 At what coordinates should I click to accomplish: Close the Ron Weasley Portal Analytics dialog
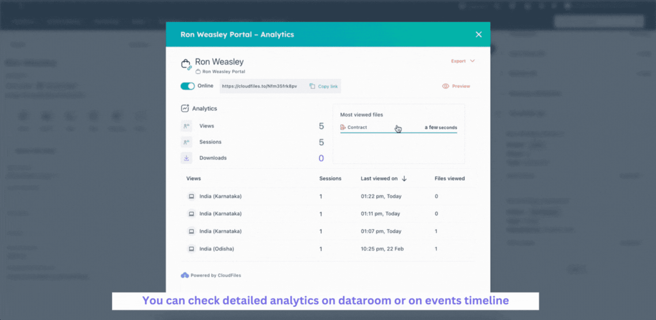point(478,34)
